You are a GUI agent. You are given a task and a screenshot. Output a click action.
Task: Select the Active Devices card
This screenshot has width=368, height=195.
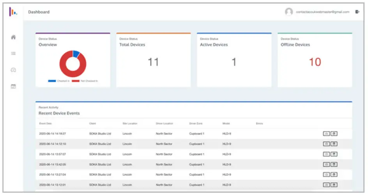[x=234, y=60]
